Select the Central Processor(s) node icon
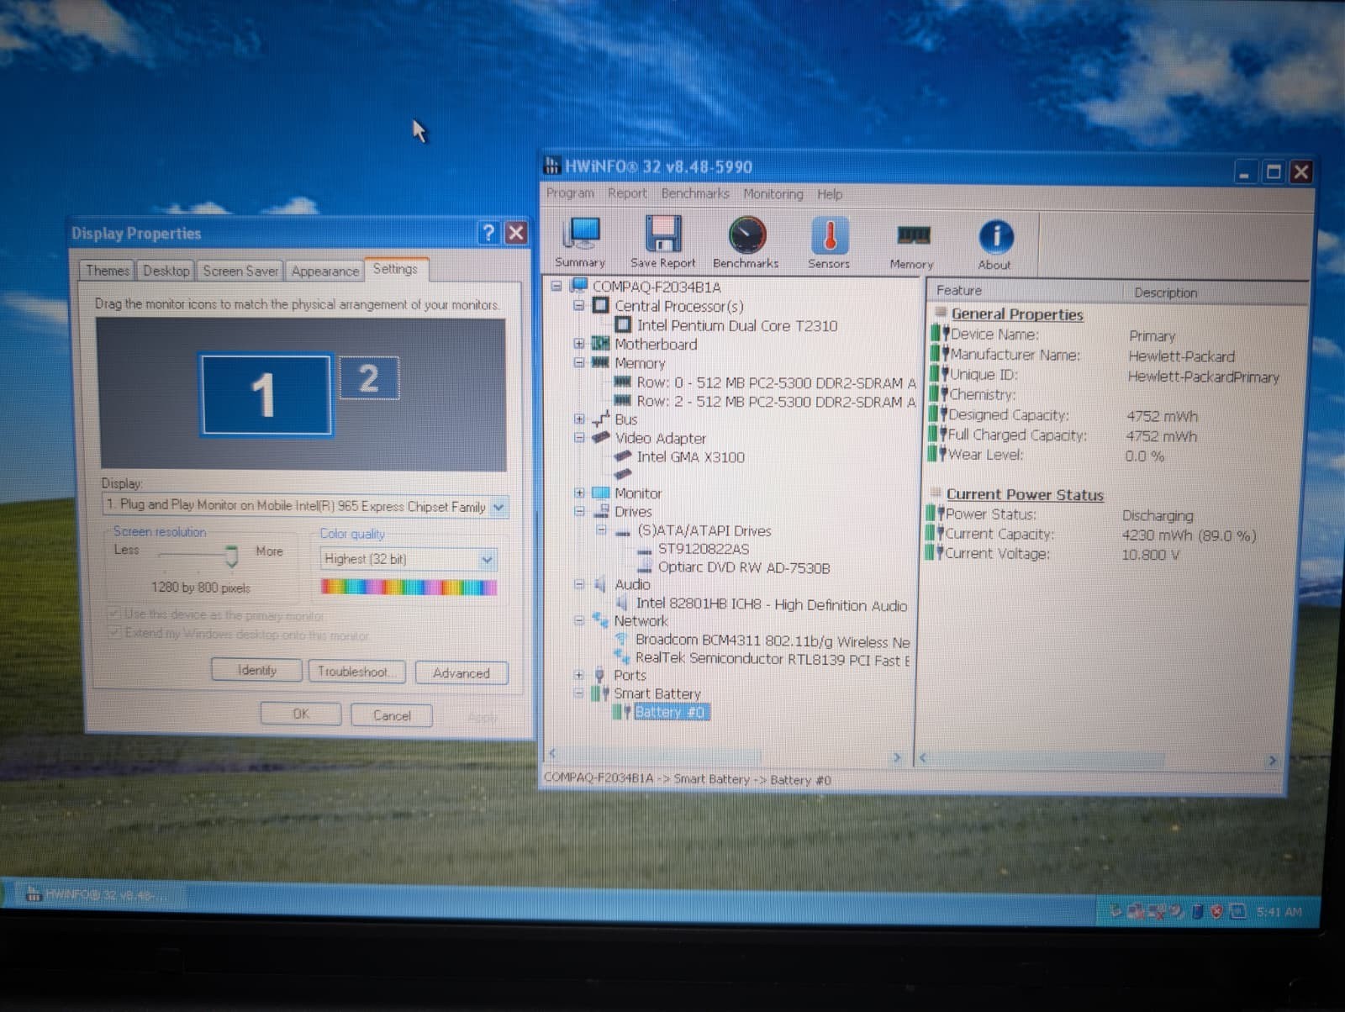The width and height of the screenshot is (1345, 1012). click(x=600, y=305)
